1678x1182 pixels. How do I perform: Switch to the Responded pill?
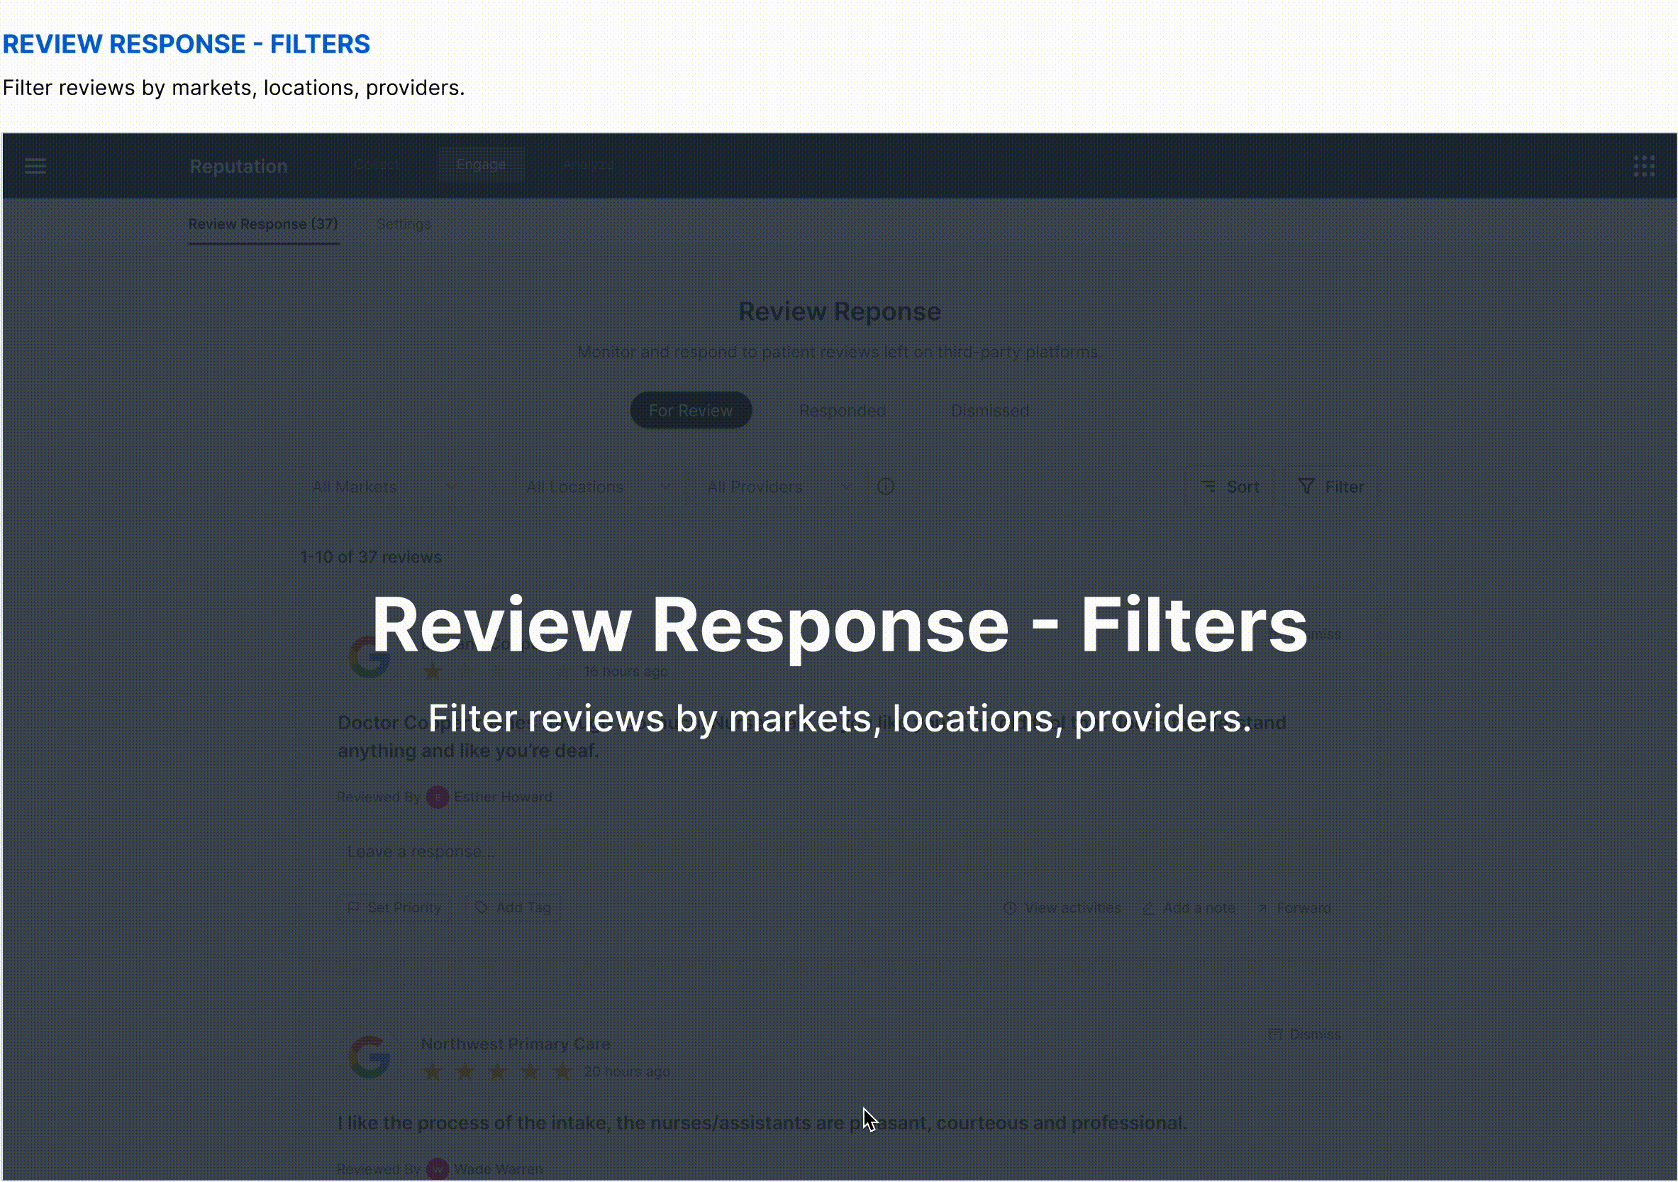(842, 411)
